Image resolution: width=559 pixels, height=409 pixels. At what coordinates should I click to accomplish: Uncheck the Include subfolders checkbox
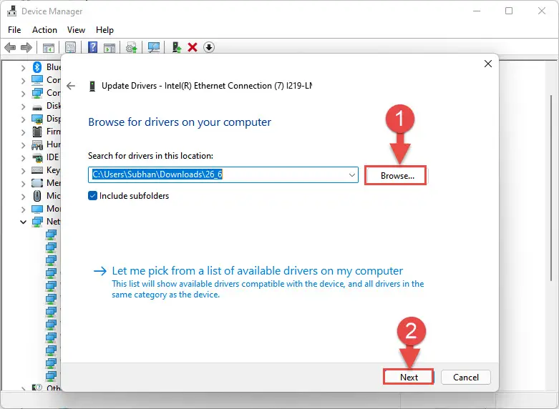[93, 196]
